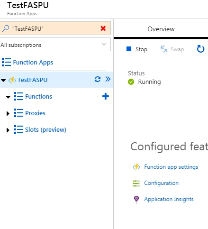Image resolution: width=208 pixels, height=229 pixels.
Task: Click the double-chevron icon beside TestFASPU
Action: [108, 79]
